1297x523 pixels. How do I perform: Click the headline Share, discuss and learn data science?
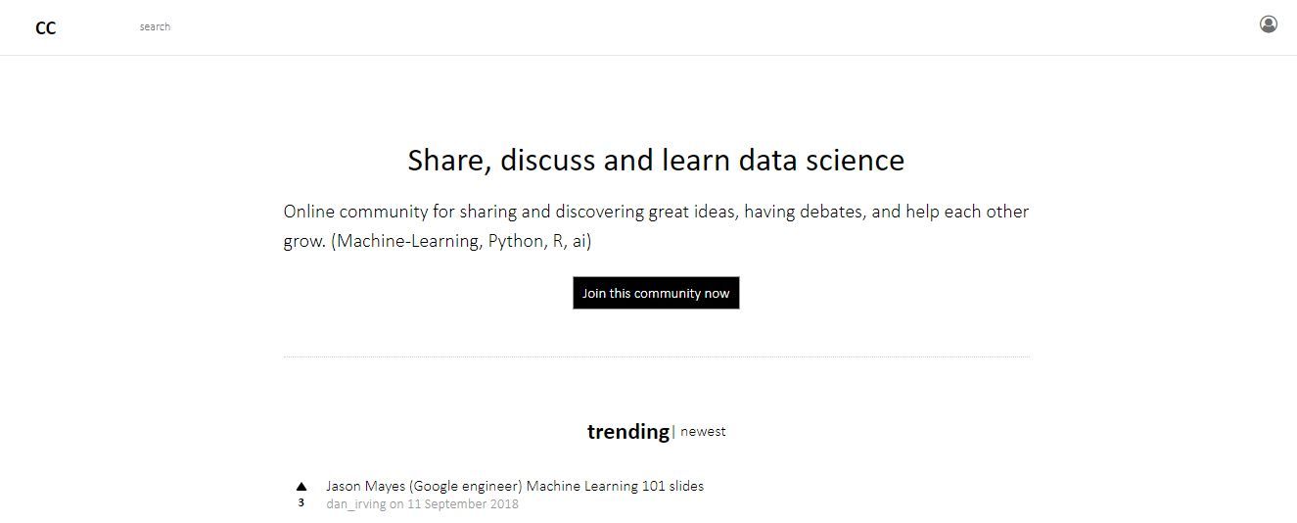click(656, 161)
